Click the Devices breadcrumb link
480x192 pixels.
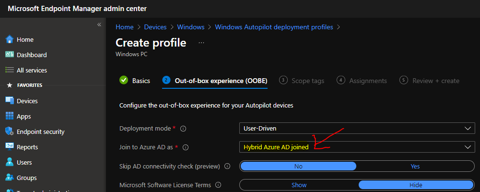point(155,27)
